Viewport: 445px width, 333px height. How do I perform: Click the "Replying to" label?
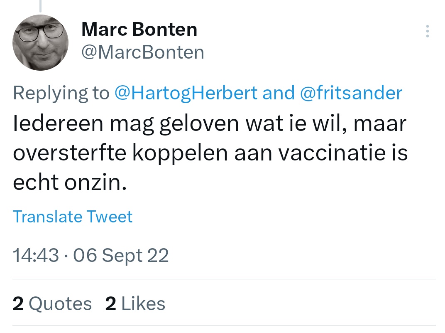pos(61,93)
